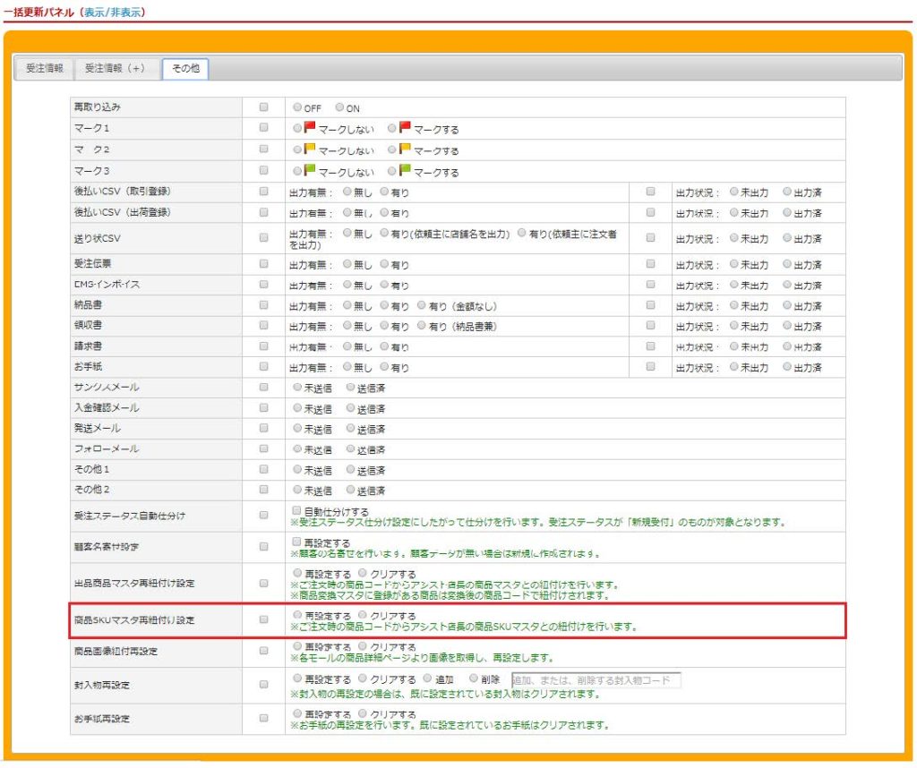Select the その他 tab

[185, 68]
